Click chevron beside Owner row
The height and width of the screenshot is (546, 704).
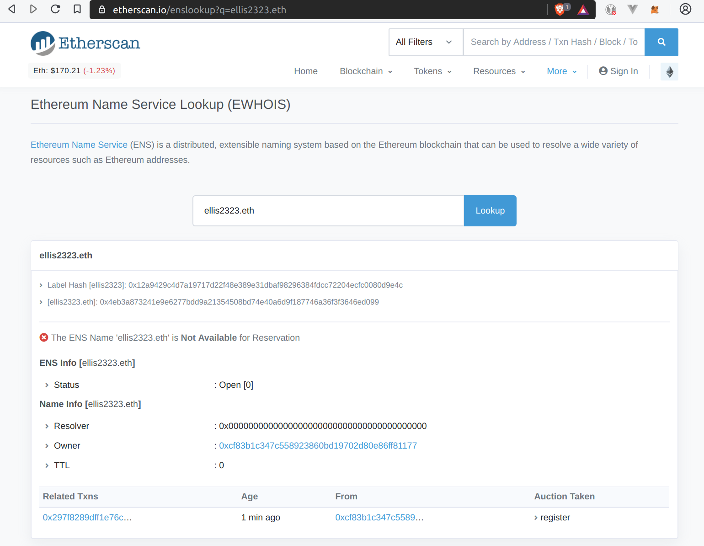(47, 446)
